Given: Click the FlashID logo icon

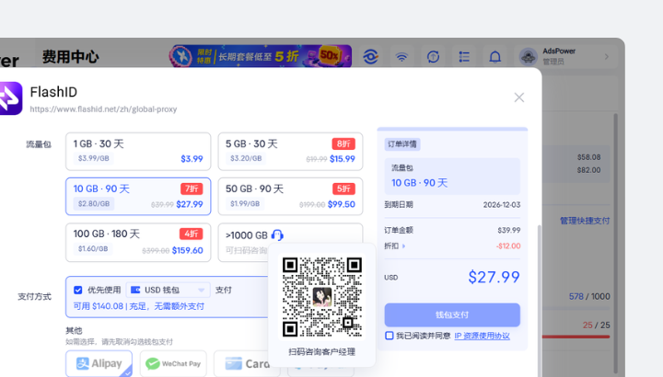Looking at the screenshot, I should coord(10,98).
